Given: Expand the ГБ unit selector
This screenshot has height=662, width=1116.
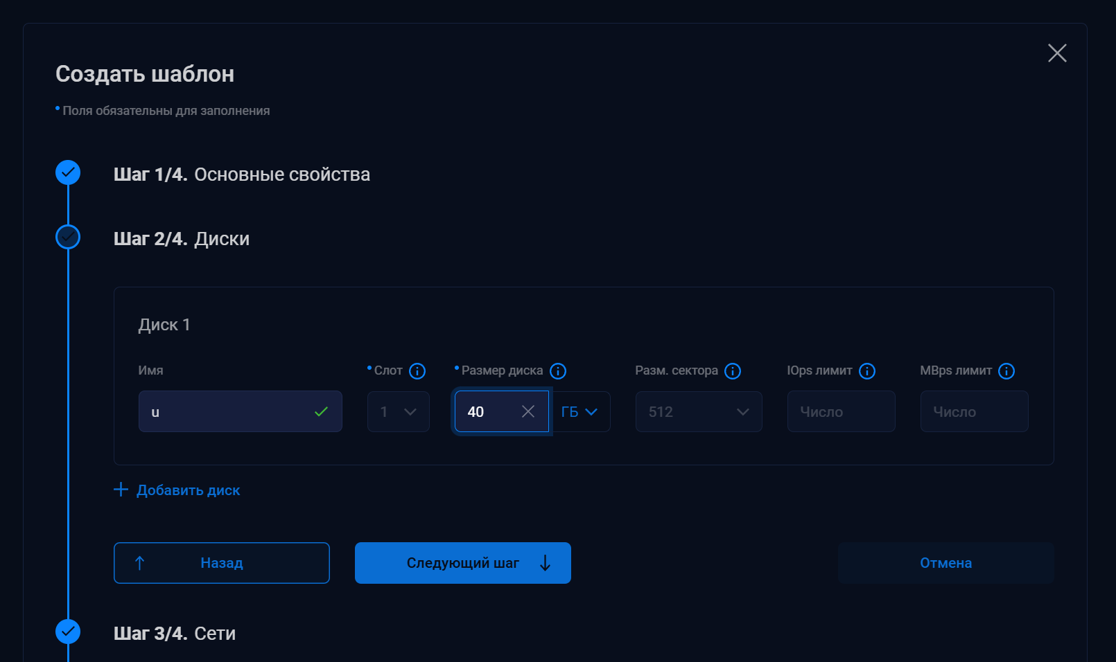Looking at the screenshot, I should tap(581, 411).
